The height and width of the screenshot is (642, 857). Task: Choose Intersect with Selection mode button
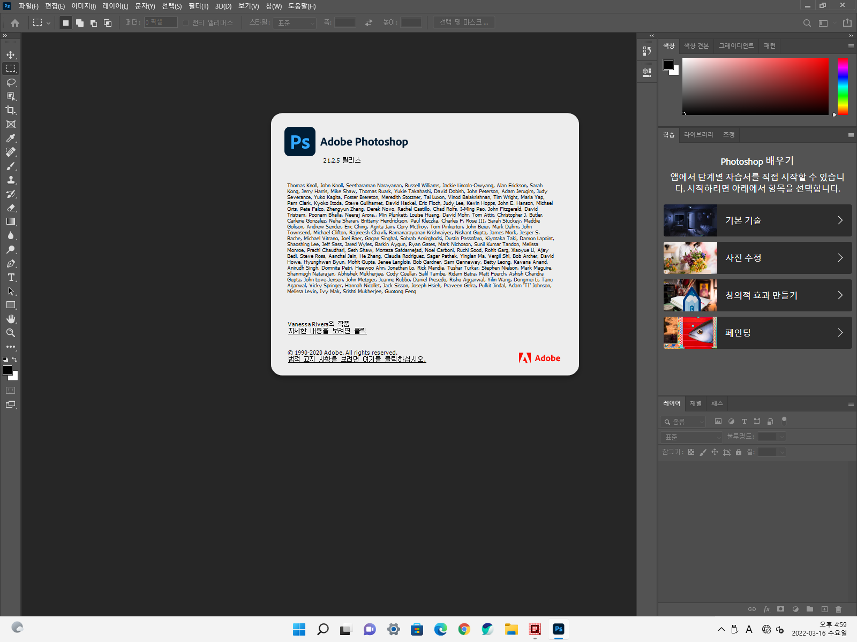click(108, 23)
